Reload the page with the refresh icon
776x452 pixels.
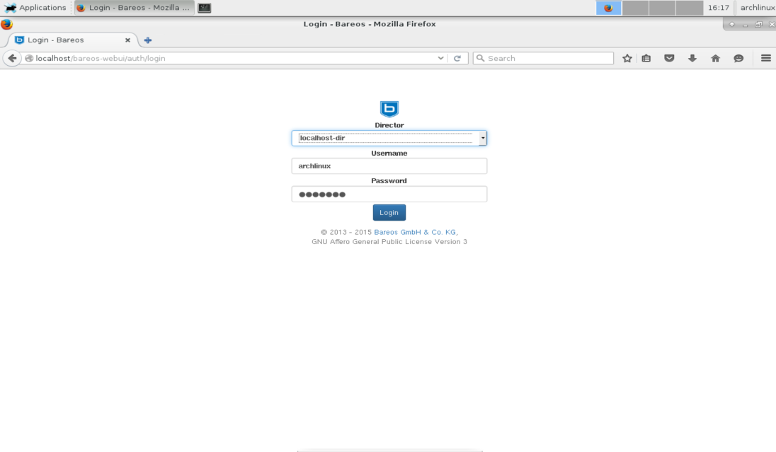[457, 58]
